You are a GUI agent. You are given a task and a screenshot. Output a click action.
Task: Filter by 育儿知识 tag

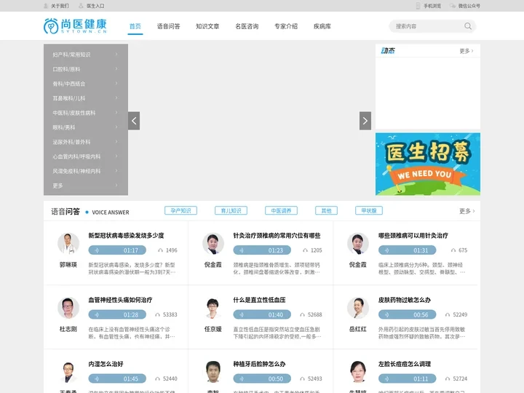click(231, 210)
